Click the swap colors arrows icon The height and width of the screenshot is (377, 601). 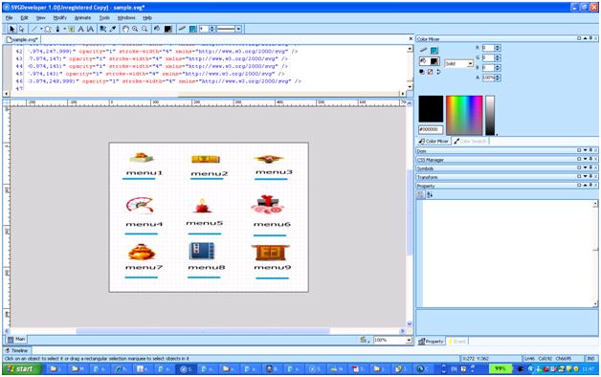[x=438, y=72]
